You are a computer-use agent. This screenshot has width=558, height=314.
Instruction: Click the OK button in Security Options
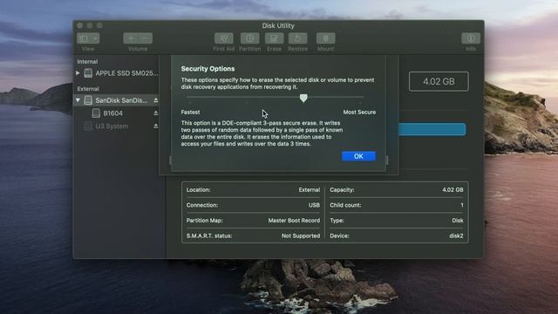click(x=358, y=156)
